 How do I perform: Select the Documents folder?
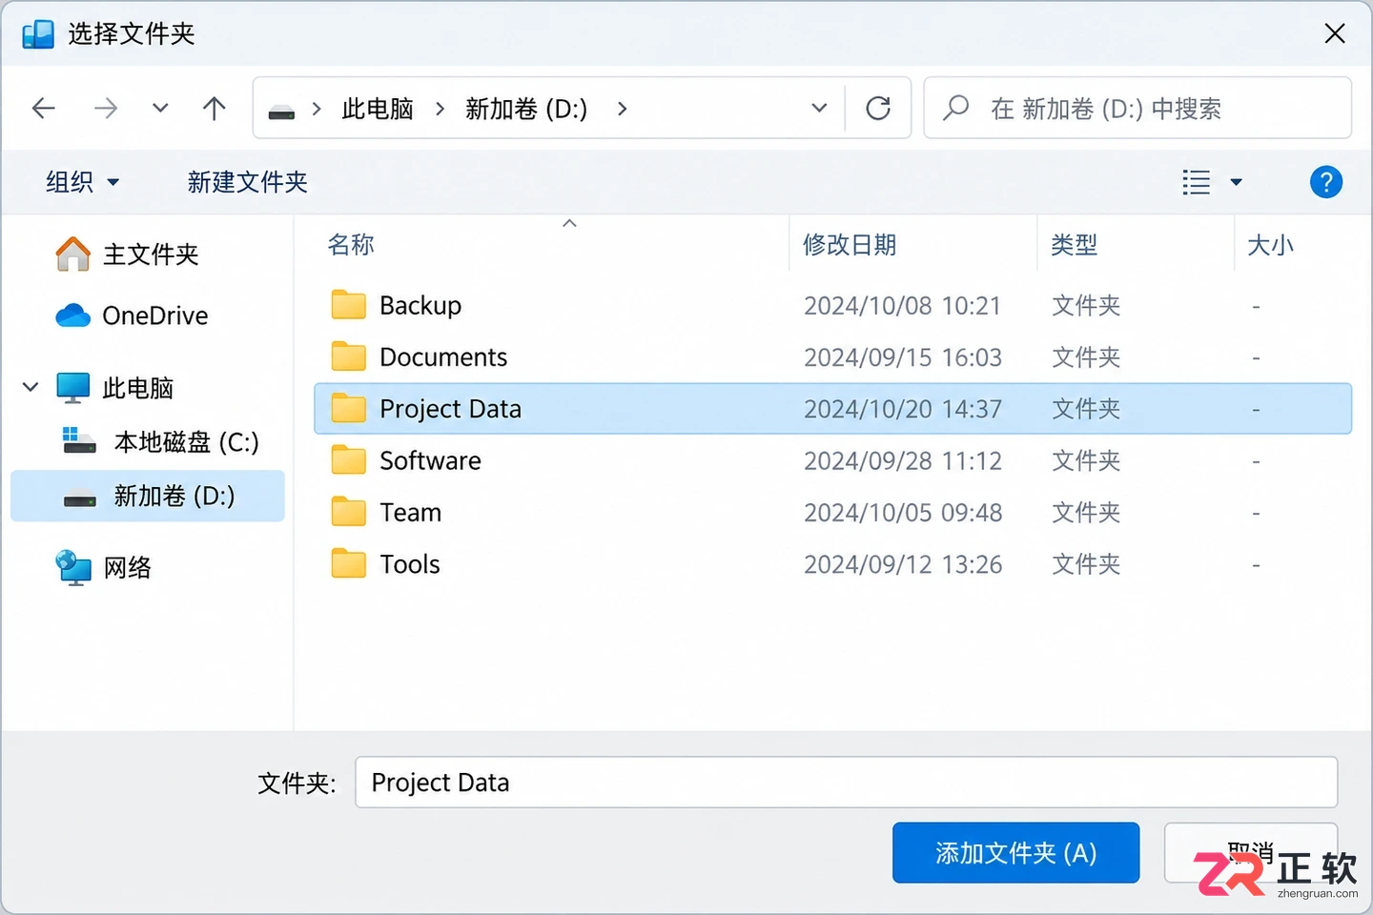coord(832,357)
